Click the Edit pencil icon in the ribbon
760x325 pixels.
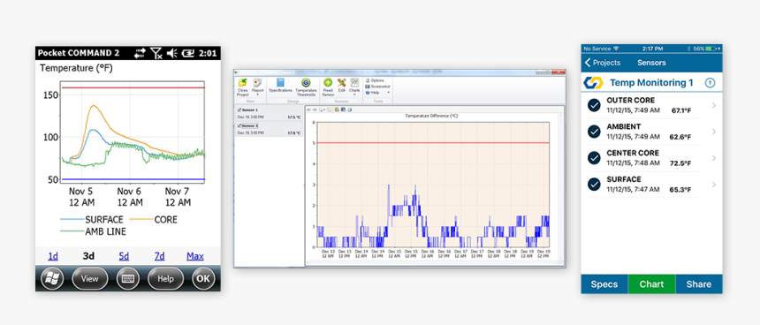point(342,82)
